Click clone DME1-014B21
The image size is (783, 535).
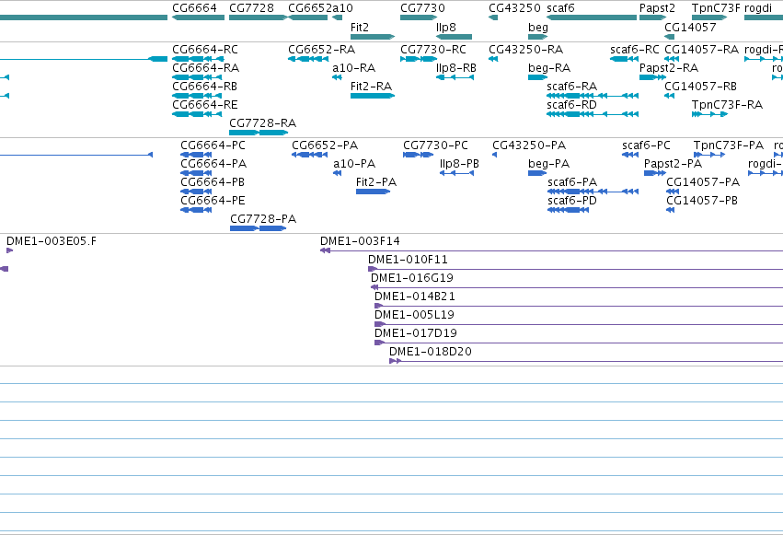(x=579, y=307)
